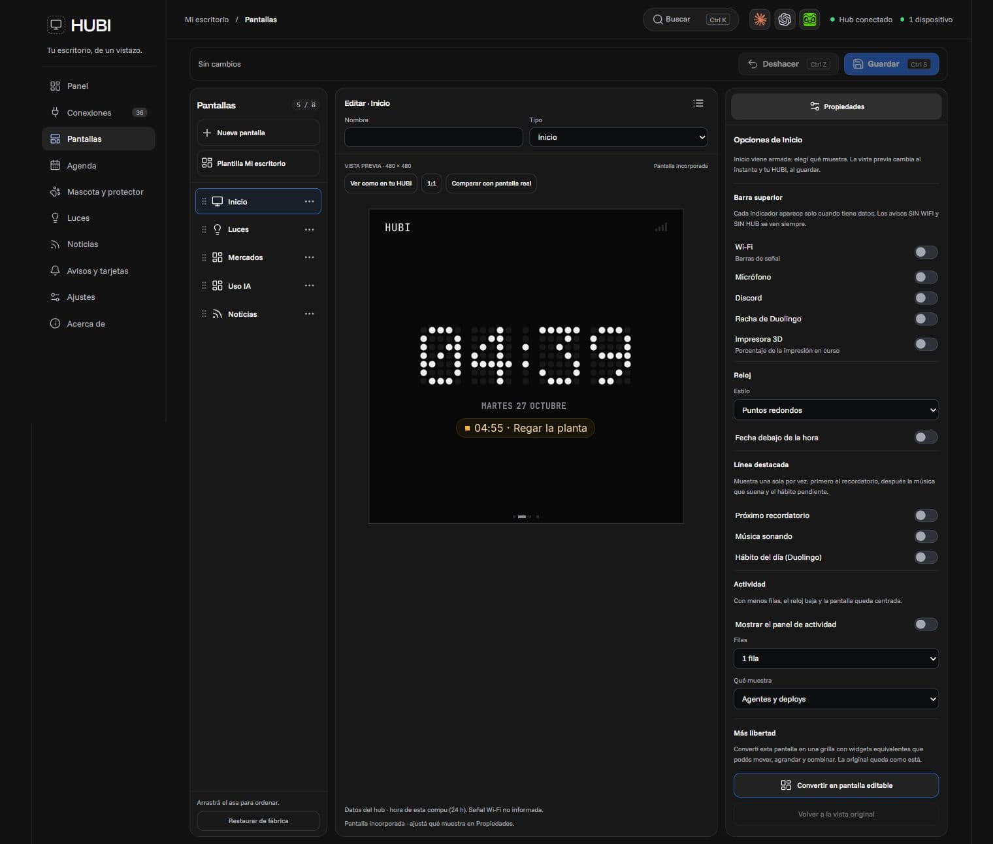The height and width of the screenshot is (844, 993).
Task: Go to Panel in the sidebar
Action: (98, 86)
